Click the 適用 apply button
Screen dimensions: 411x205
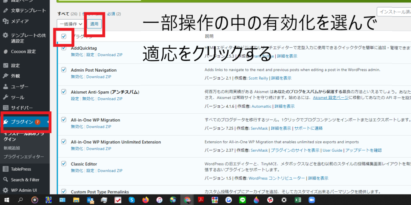tap(94, 24)
